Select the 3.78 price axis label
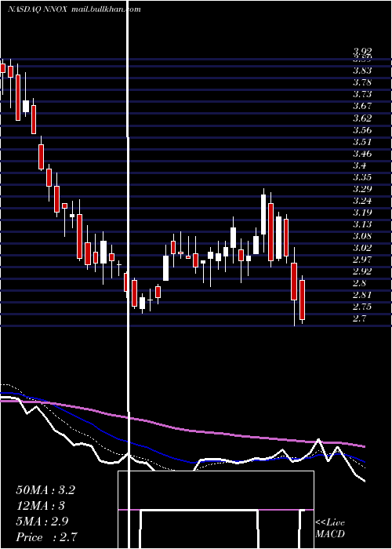The image size is (392, 549). pos(362,82)
